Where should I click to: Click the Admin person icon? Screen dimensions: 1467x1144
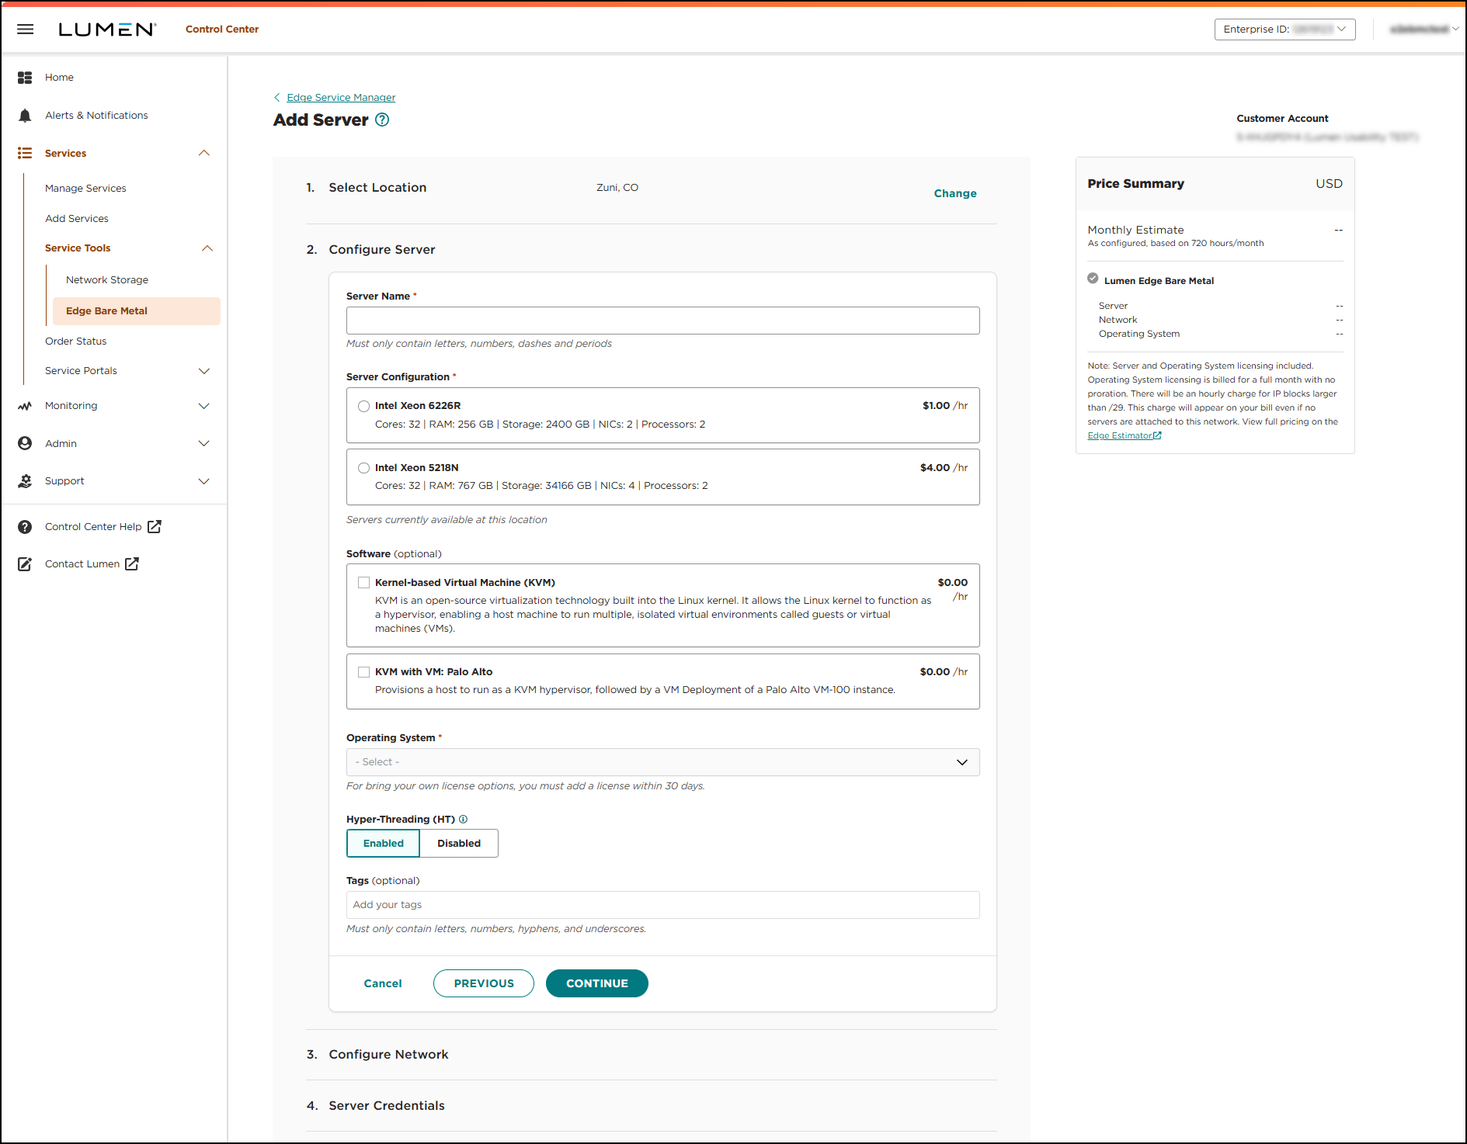click(x=25, y=443)
